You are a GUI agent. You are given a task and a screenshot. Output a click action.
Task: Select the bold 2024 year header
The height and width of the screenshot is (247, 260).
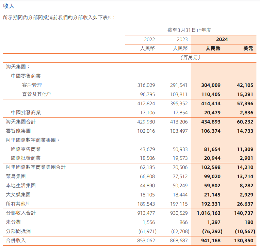coord(222,39)
